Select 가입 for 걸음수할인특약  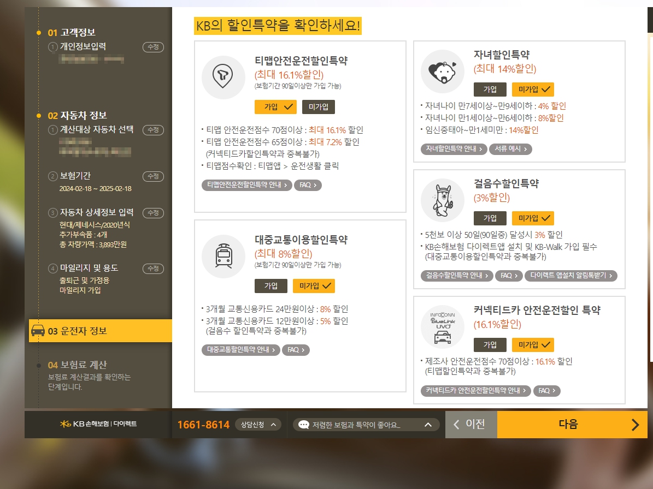[490, 218]
